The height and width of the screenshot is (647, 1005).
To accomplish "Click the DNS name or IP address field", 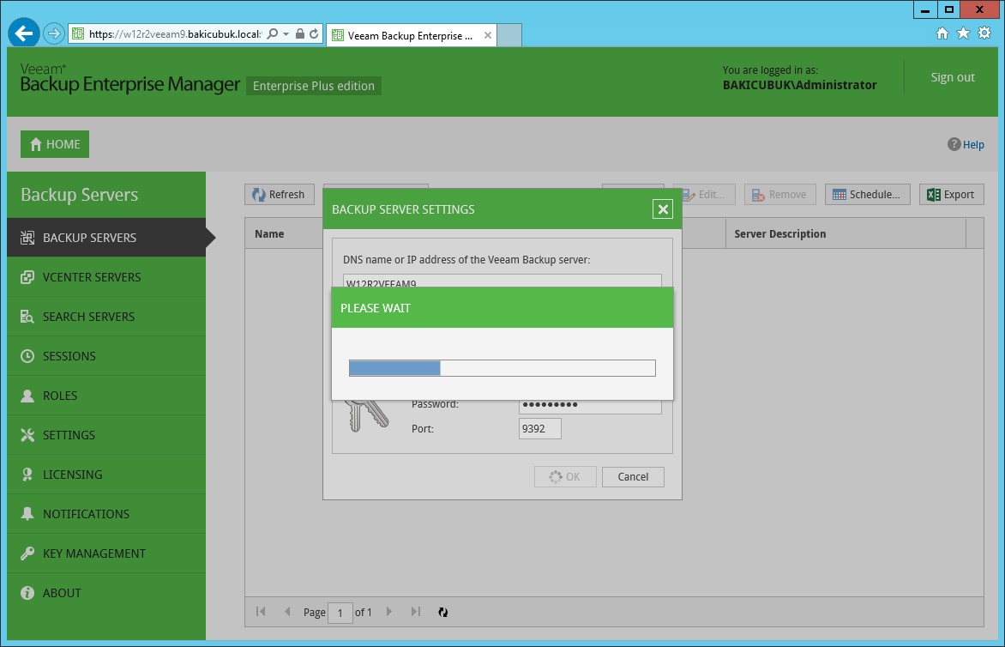I will click(502, 281).
